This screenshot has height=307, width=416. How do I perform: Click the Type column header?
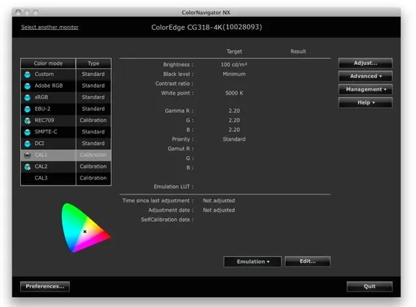(94, 64)
